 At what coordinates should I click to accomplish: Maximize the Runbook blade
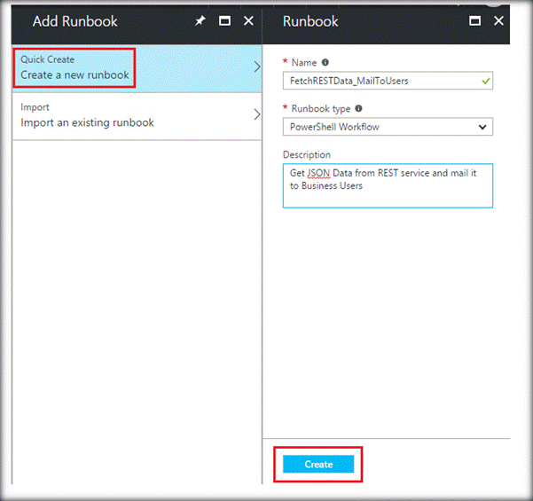[474, 21]
